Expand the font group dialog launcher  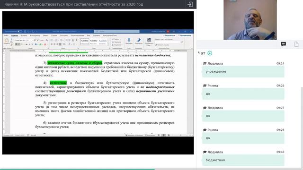pyautogui.click(x=48, y=48)
